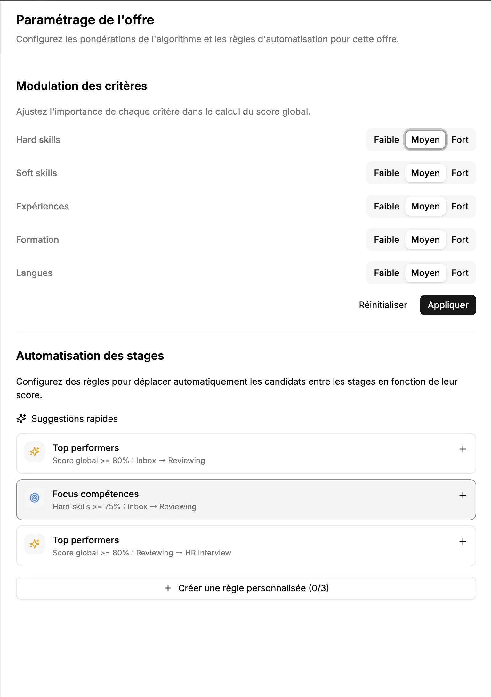Set Expériences weight to Fort
This screenshot has height=697, width=491.
[x=460, y=206]
